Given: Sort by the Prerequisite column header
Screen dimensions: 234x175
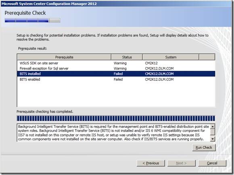Looking at the screenshot, I should click(64, 57).
